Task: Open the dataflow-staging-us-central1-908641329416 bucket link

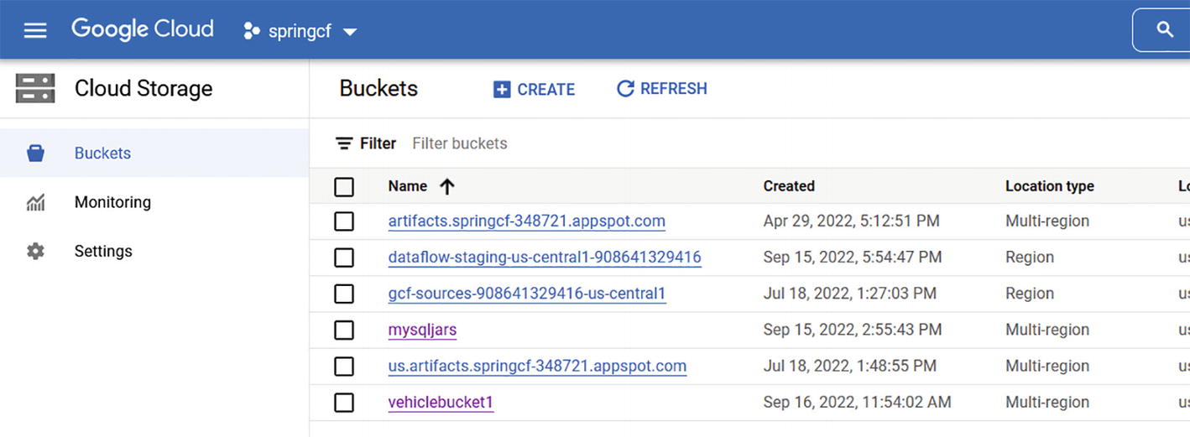Action: (x=544, y=258)
